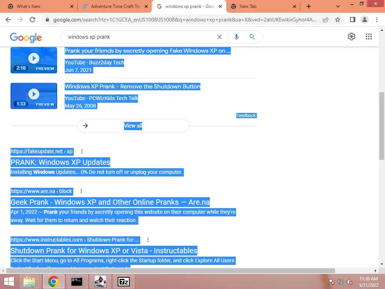The height and width of the screenshot is (289, 385).
Task: Go back to the previous page
Action: [8, 20]
